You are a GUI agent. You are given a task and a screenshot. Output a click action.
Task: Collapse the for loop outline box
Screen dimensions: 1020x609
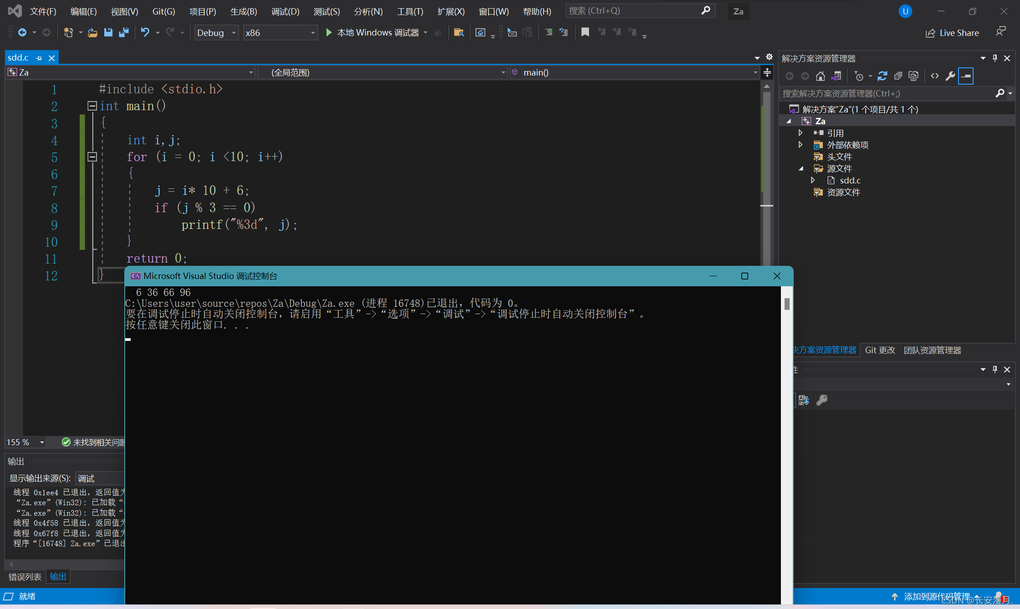(92, 157)
